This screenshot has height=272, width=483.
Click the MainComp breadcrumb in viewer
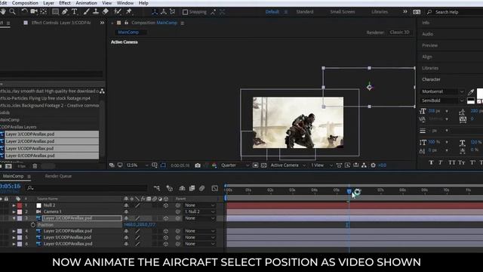[128, 32]
